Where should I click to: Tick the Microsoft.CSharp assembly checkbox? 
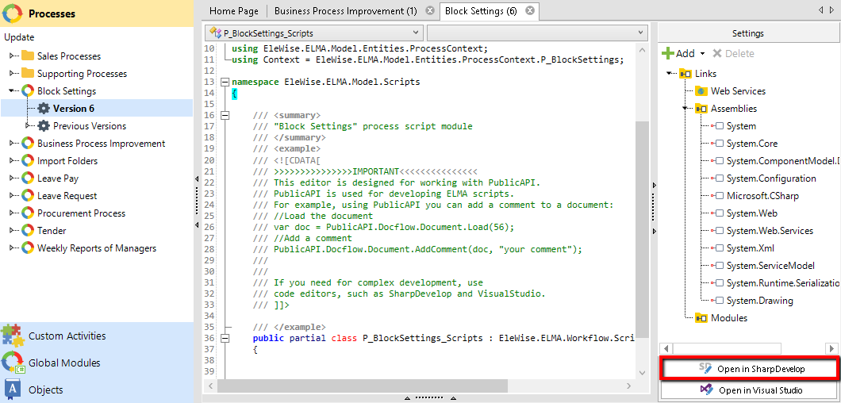tap(719, 196)
